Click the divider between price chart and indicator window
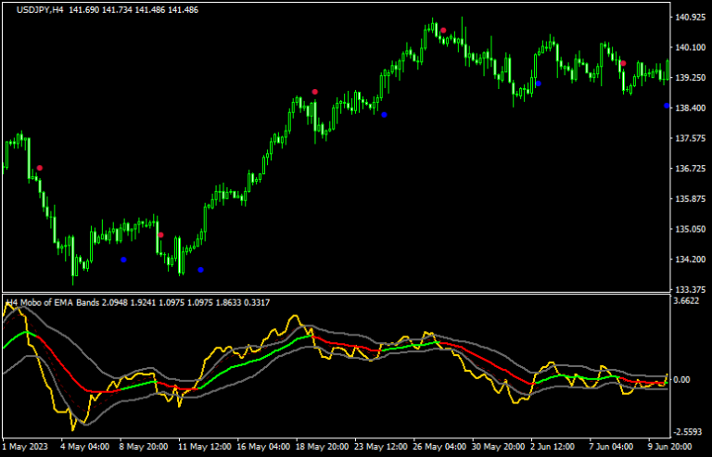 click(x=334, y=294)
